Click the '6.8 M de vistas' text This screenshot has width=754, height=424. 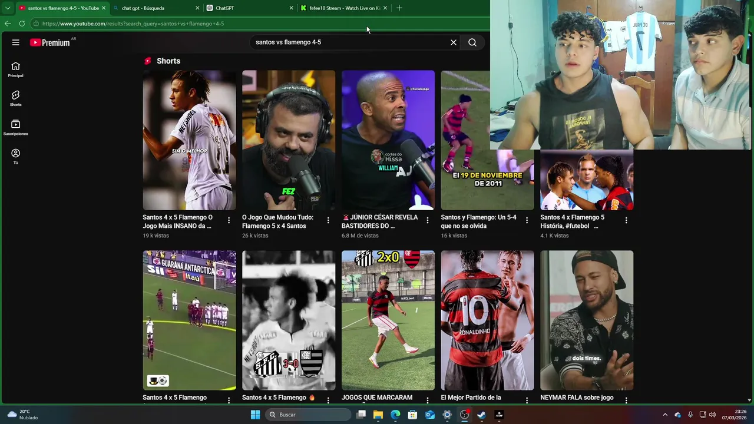click(x=360, y=236)
